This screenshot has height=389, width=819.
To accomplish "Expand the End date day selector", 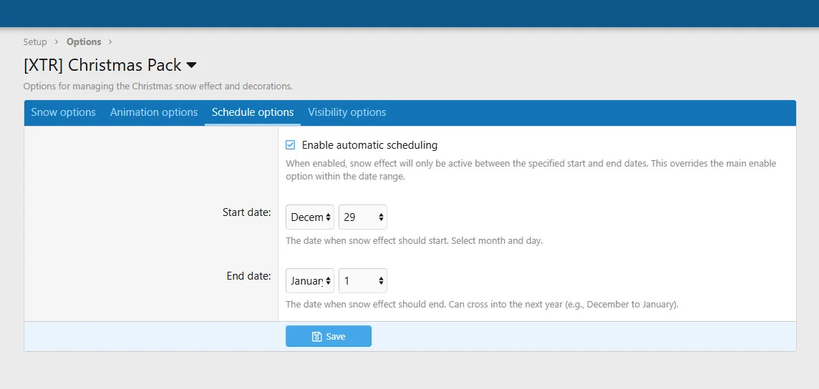I will point(363,280).
